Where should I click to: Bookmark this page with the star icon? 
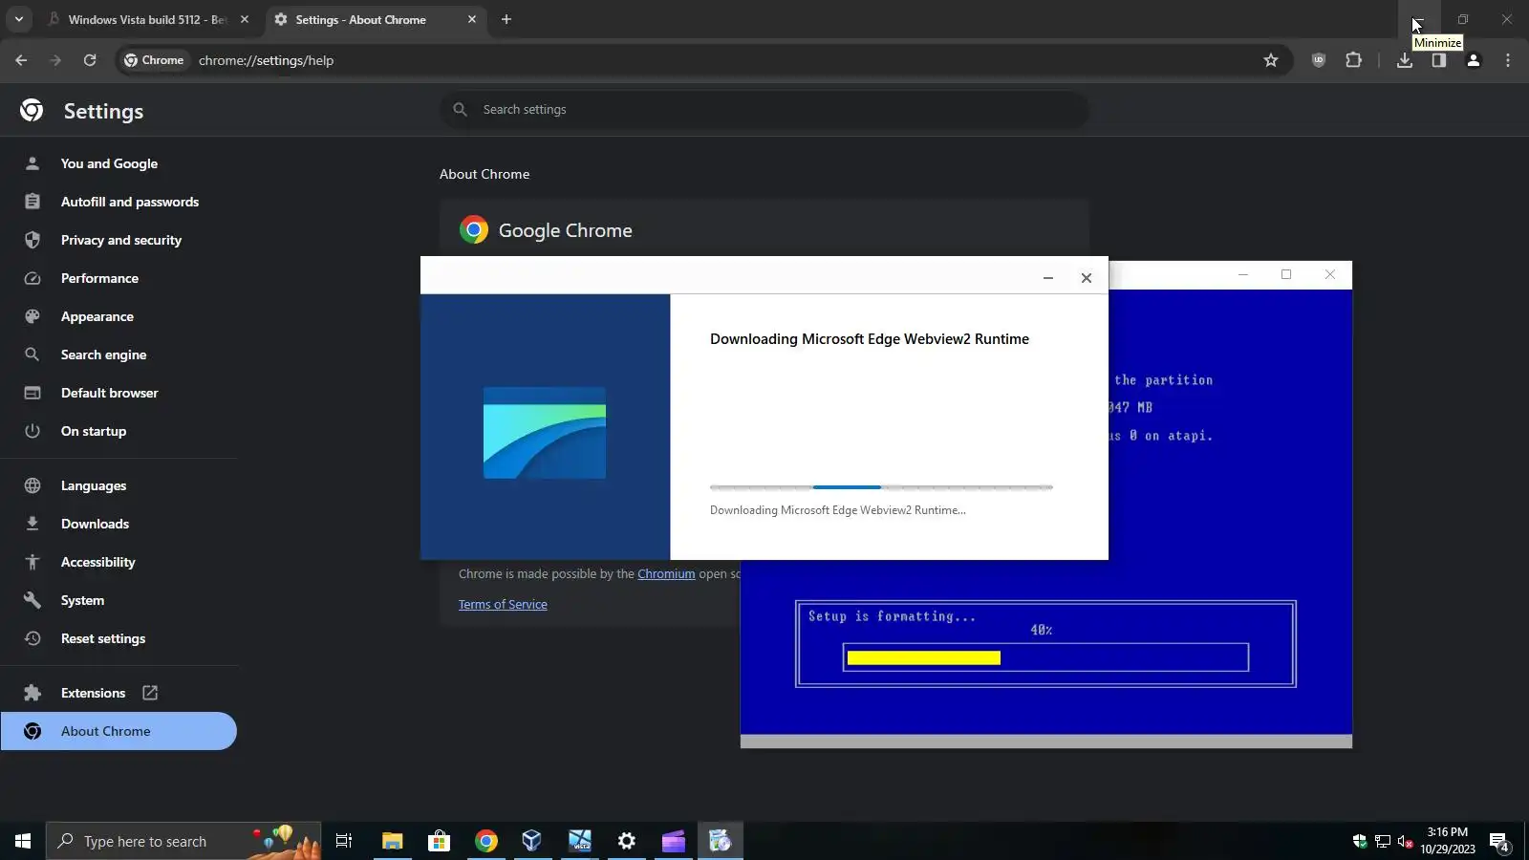coord(1271,60)
